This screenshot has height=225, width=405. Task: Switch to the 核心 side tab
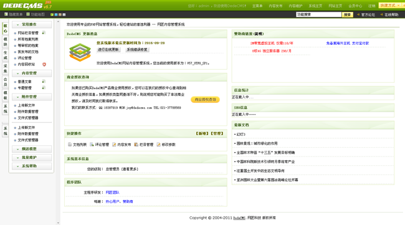click(6, 29)
